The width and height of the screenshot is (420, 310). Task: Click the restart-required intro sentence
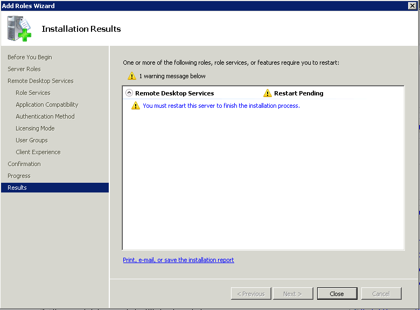coord(231,63)
